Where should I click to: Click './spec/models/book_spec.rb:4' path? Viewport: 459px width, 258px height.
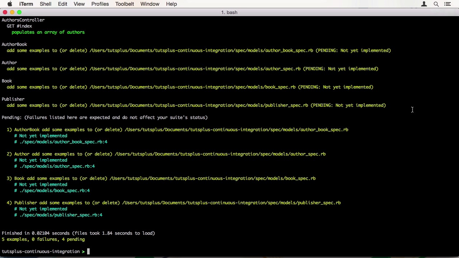pyautogui.click(x=55, y=191)
